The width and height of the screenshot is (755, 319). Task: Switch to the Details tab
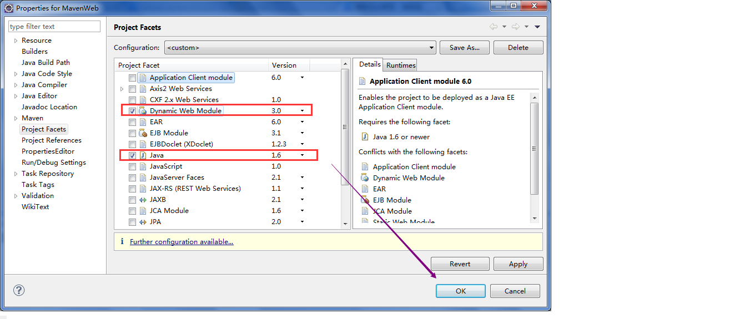coord(370,64)
